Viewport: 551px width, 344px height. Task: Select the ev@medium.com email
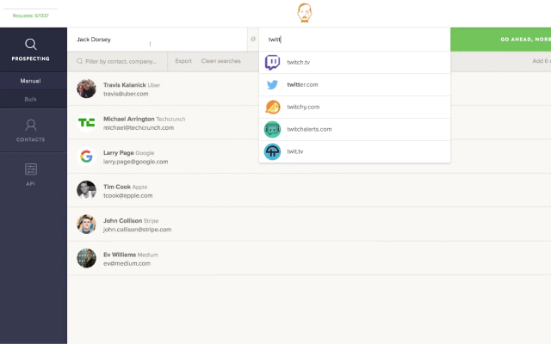pyautogui.click(x=127, y=264)
